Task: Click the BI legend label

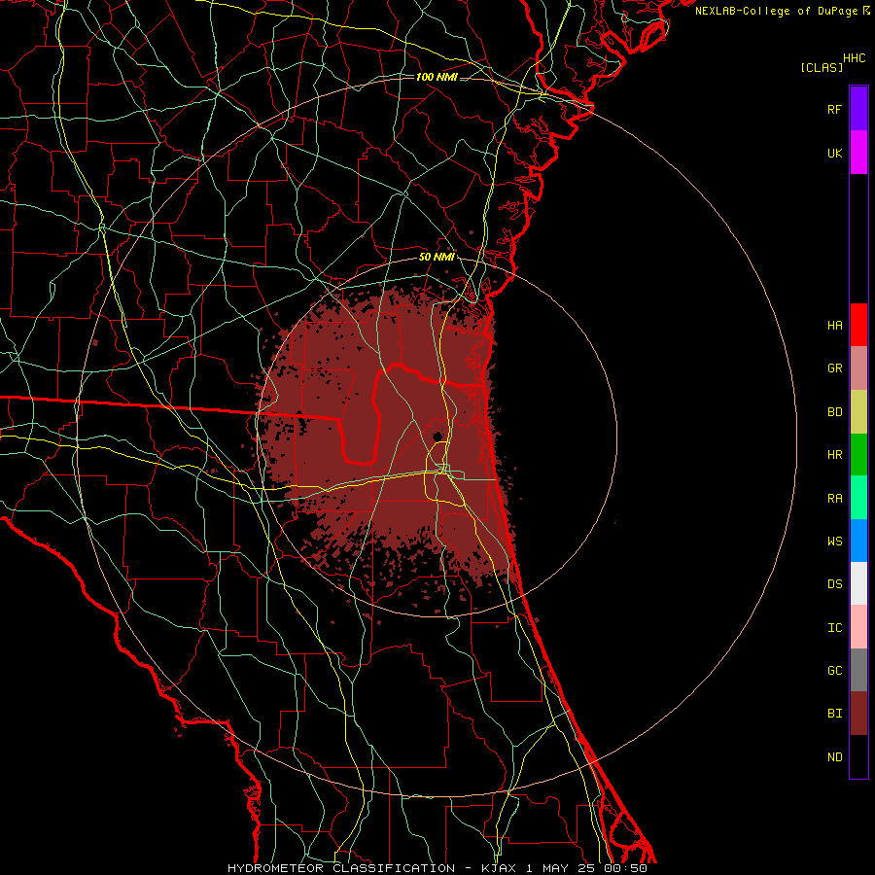Action: tap(834, 714)
